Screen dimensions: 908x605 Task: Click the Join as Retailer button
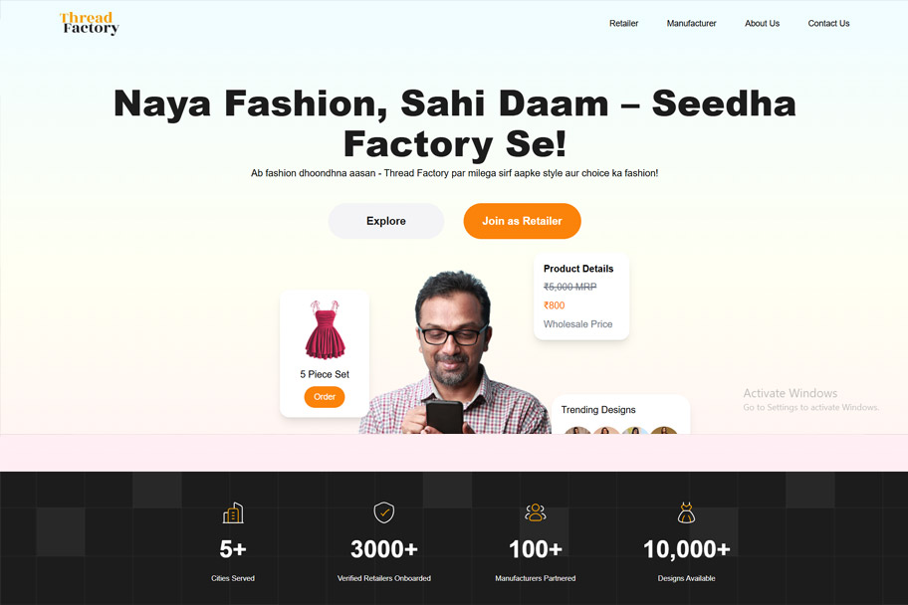523,221
